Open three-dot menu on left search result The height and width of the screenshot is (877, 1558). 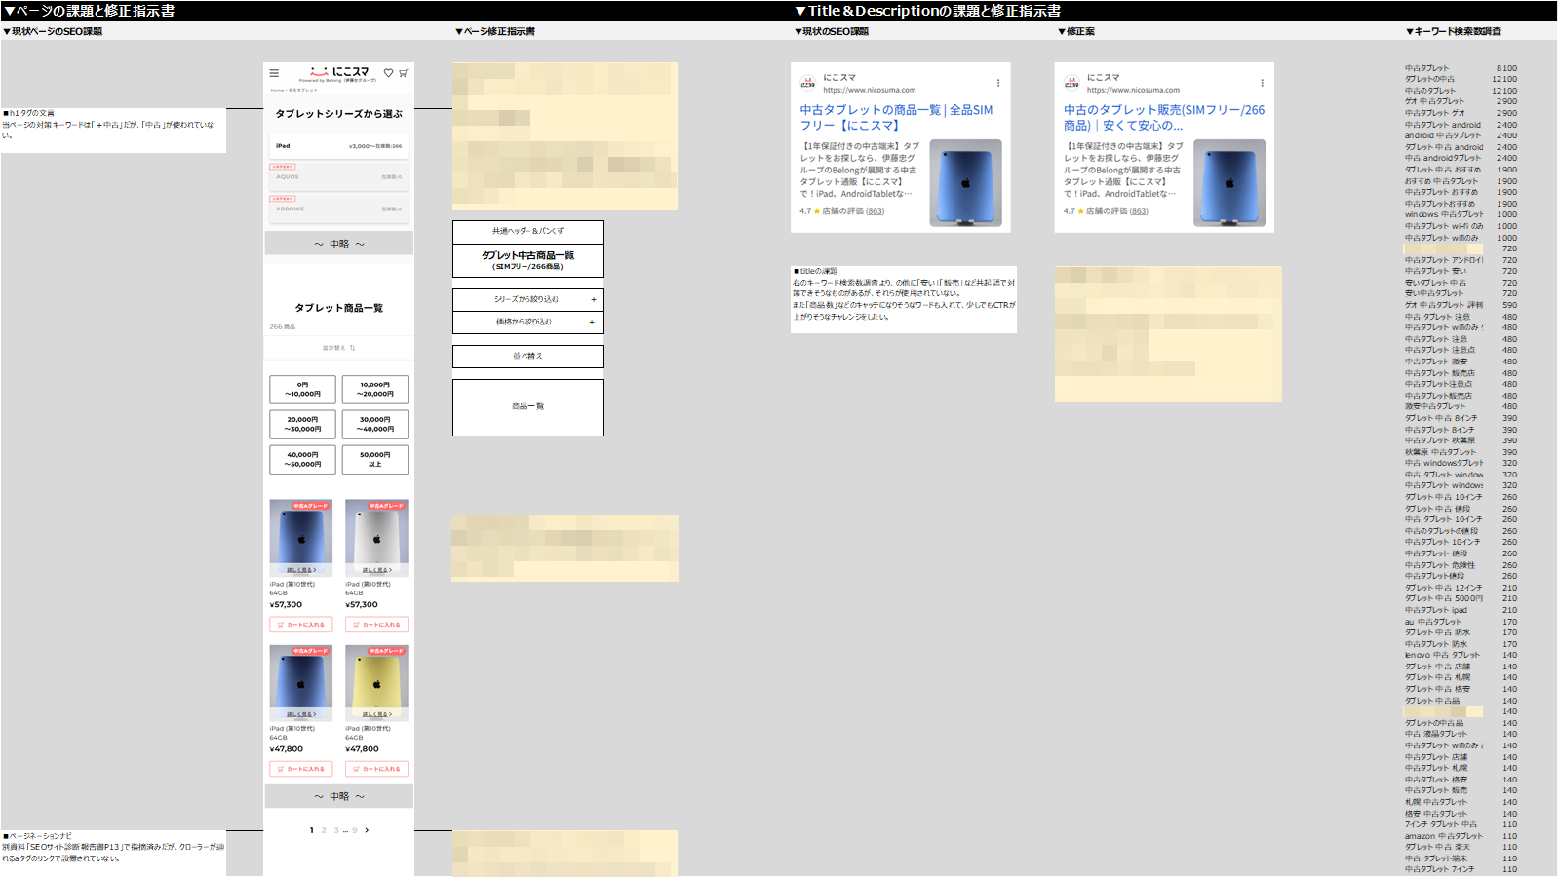pyautogui.click(x=997, y=83)
